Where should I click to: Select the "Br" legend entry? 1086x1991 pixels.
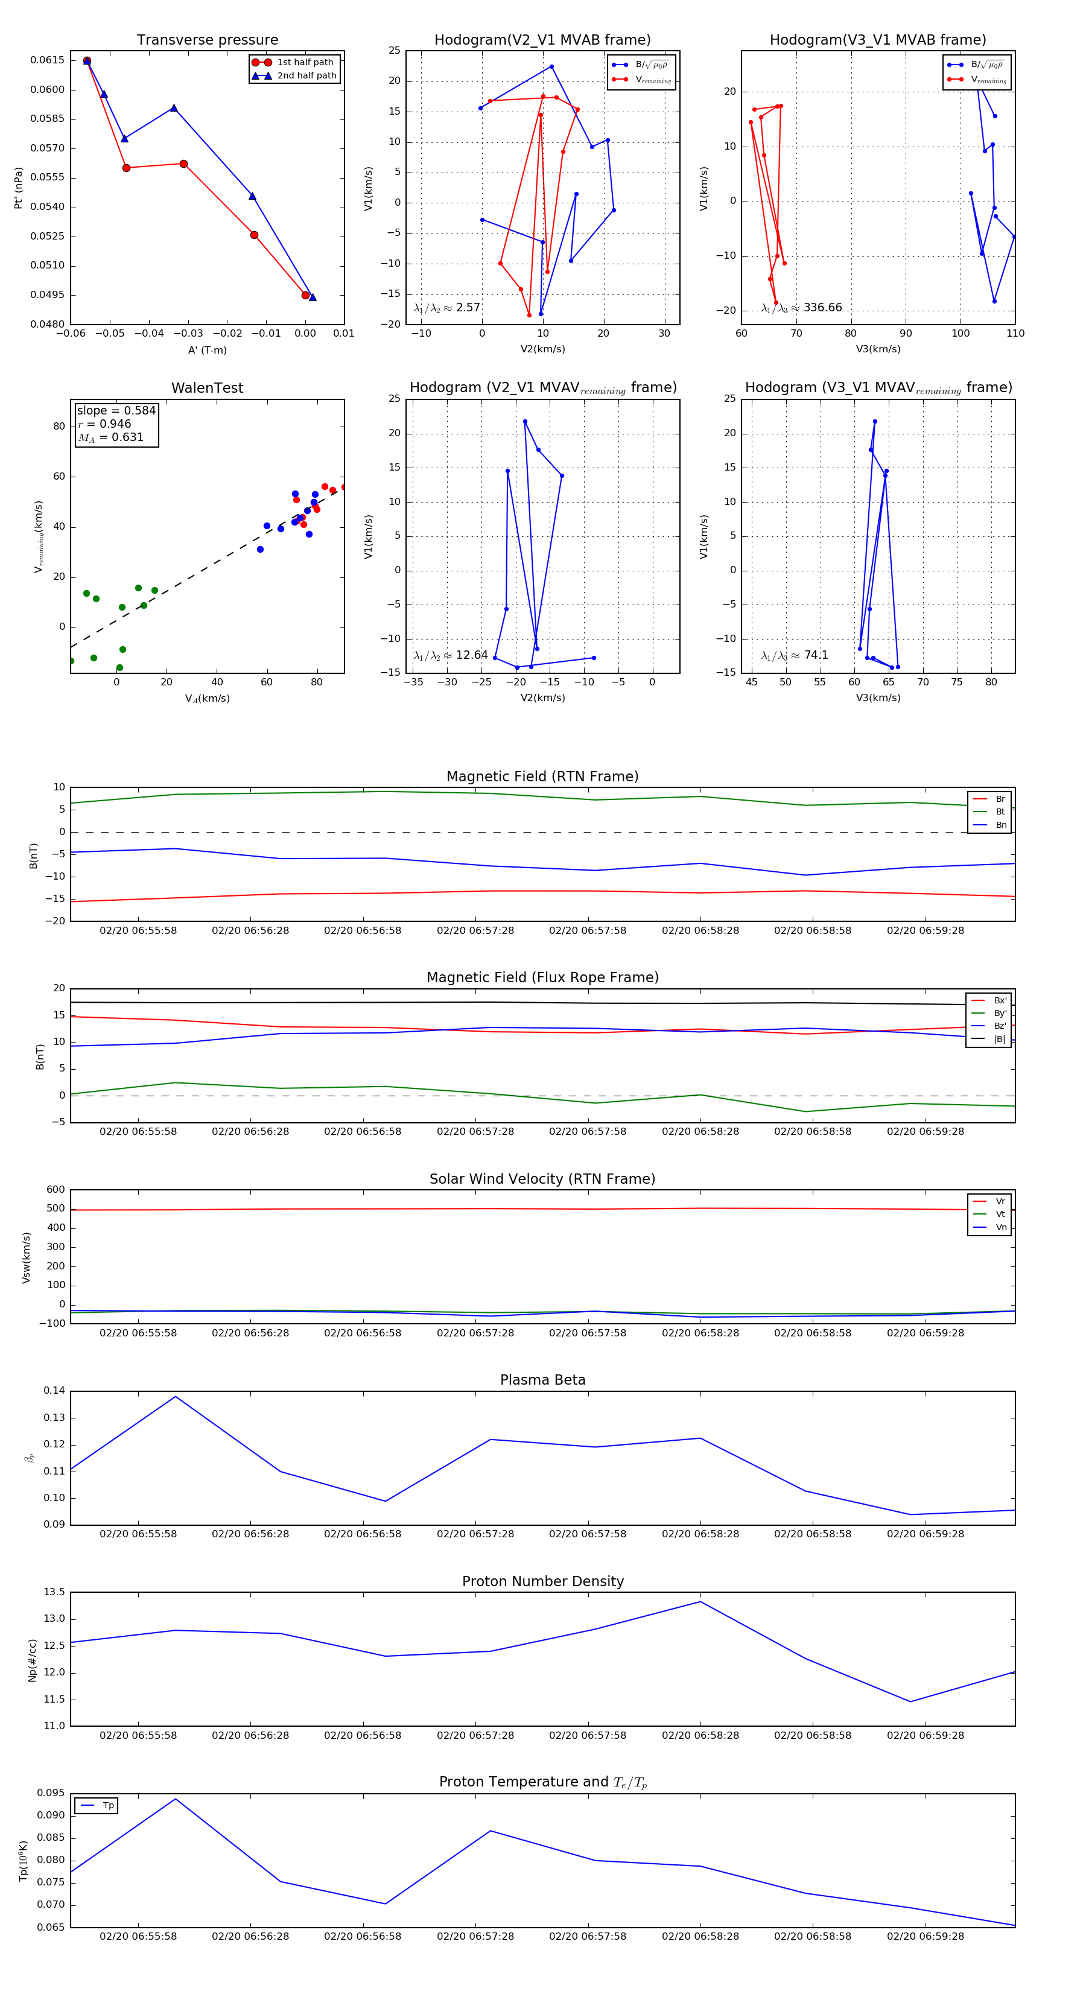pyautogui.click(x=989, y=799)
